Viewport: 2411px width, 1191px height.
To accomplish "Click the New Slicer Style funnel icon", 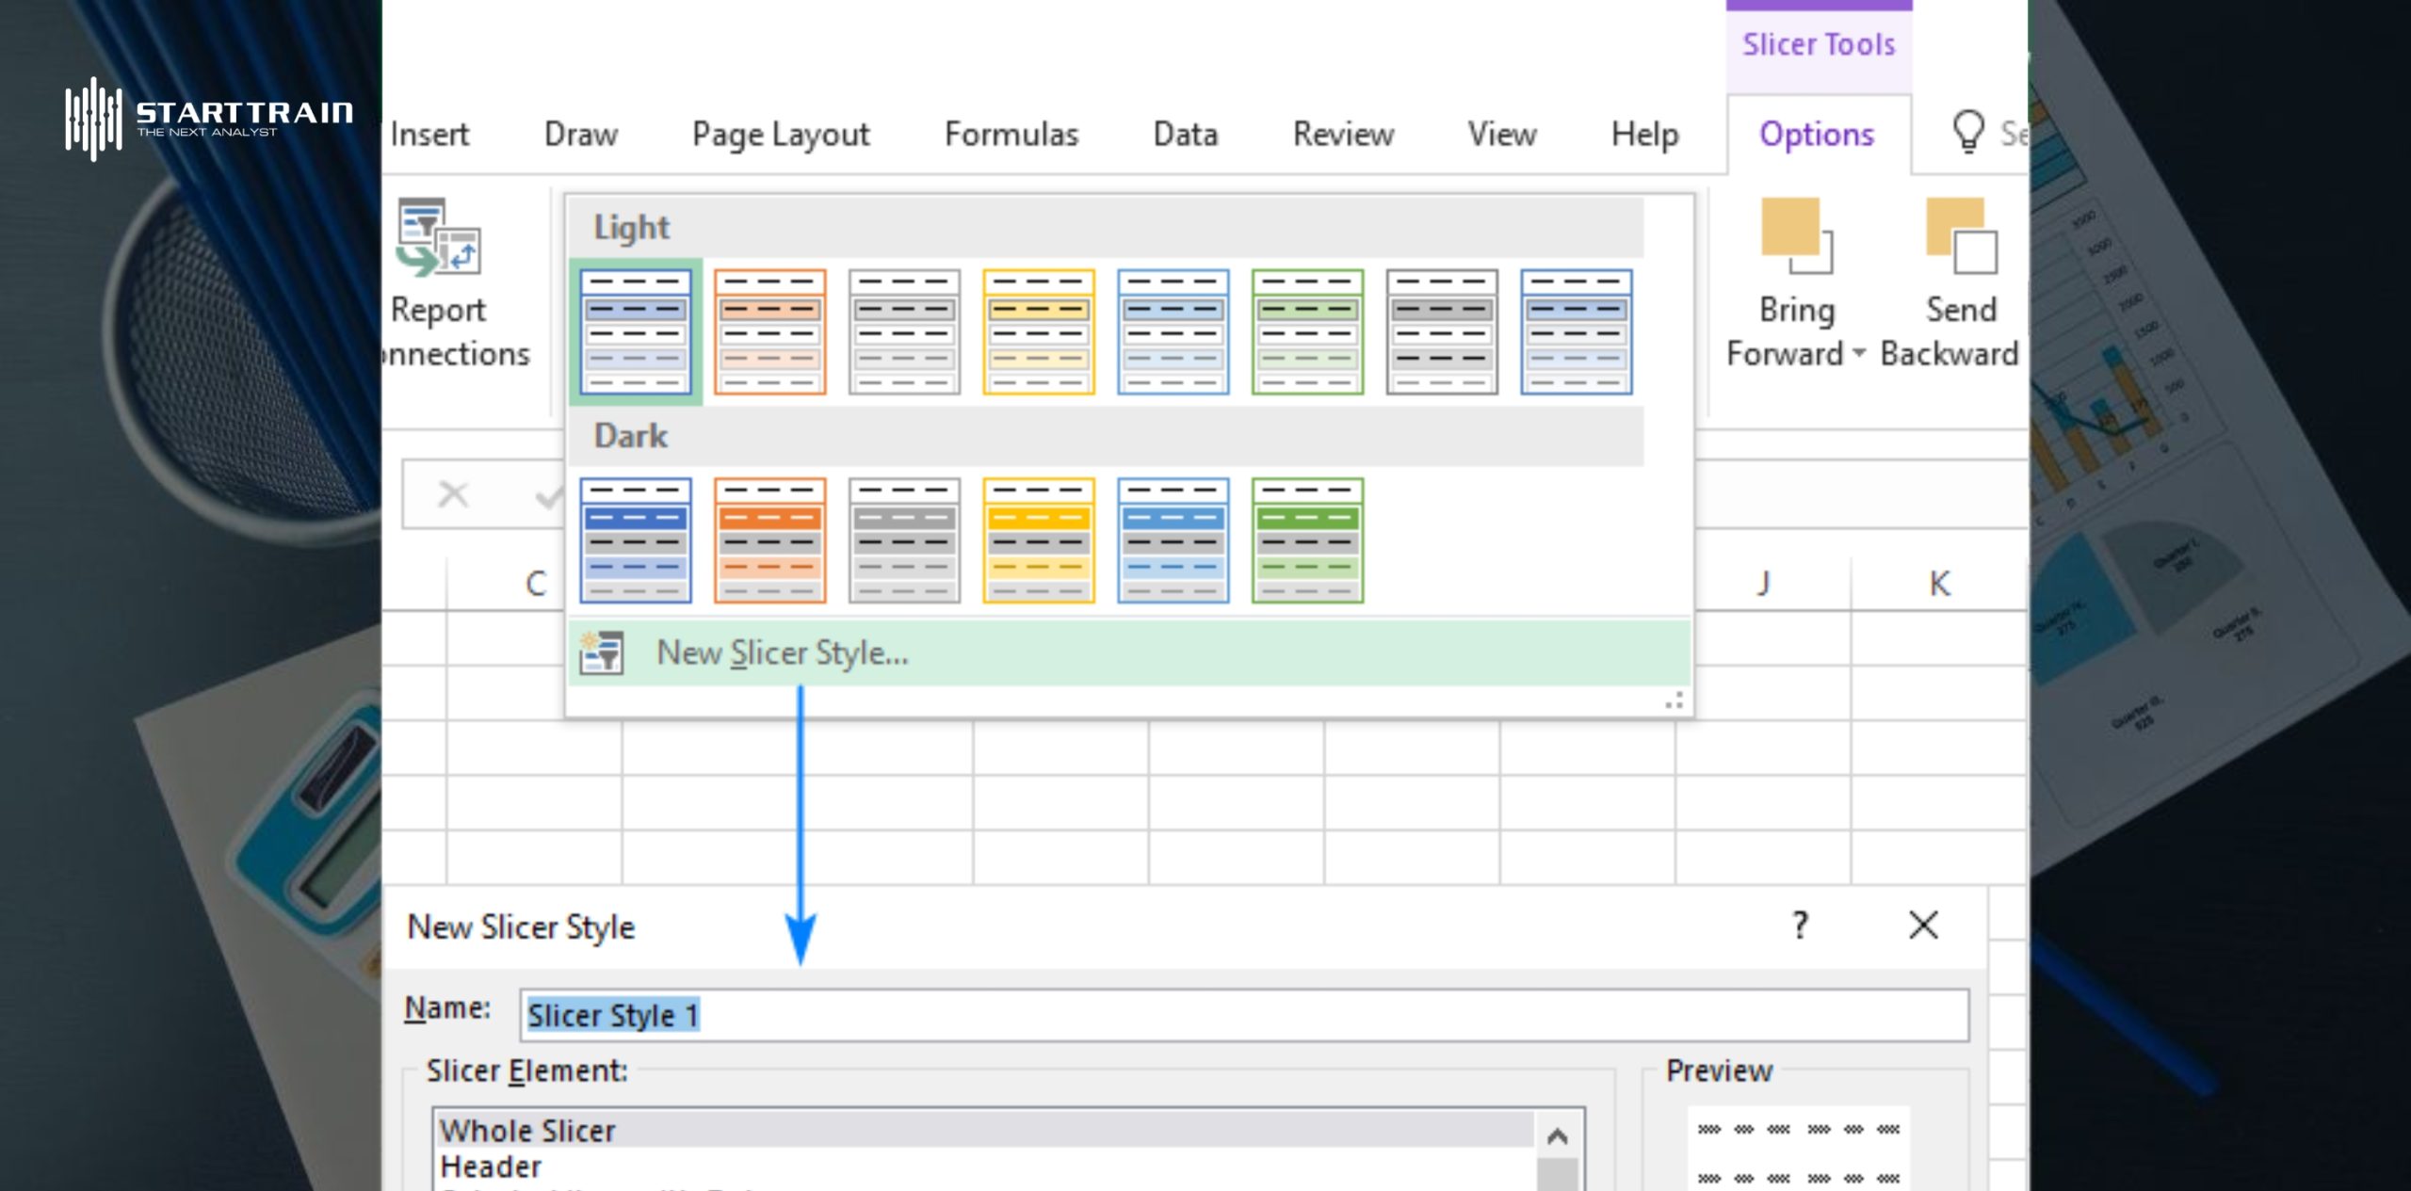I will [x=602, y=652].
